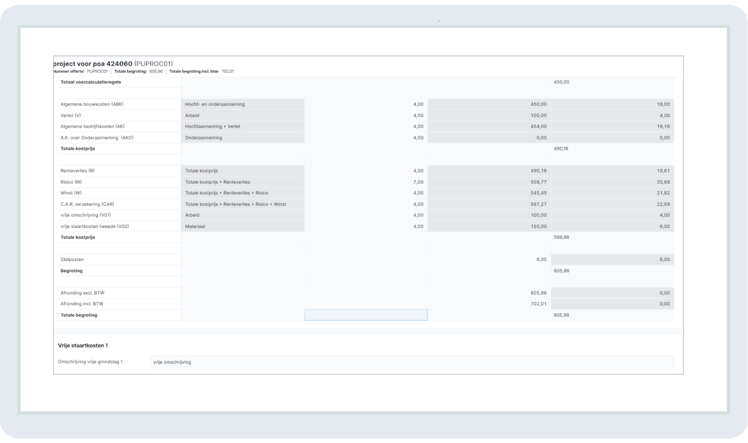
Task: Click the 35,68 result in Risico row
Action: pyautogui.click(x=663, y=182)
